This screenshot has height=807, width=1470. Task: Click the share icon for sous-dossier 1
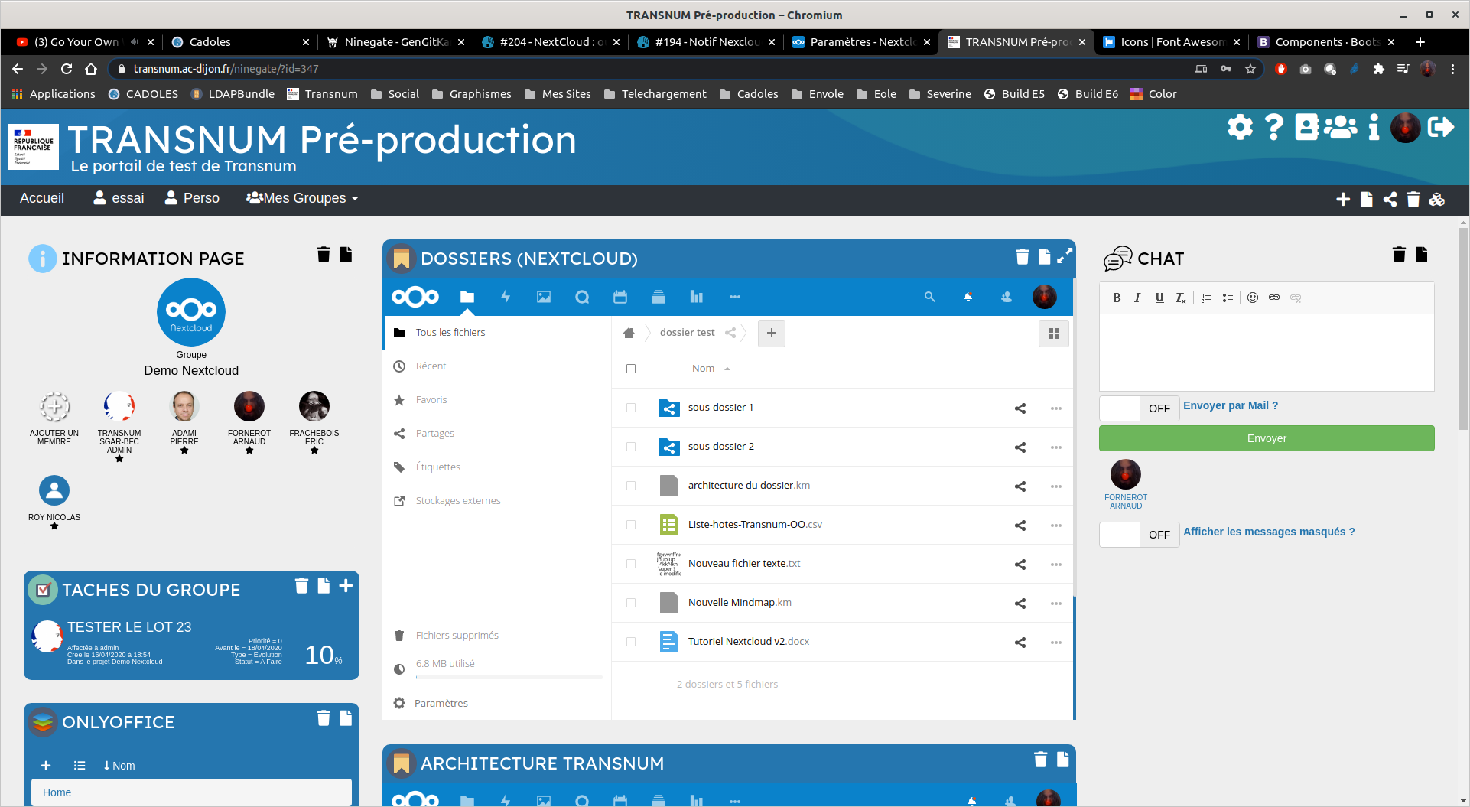[x=1020, y=408]
